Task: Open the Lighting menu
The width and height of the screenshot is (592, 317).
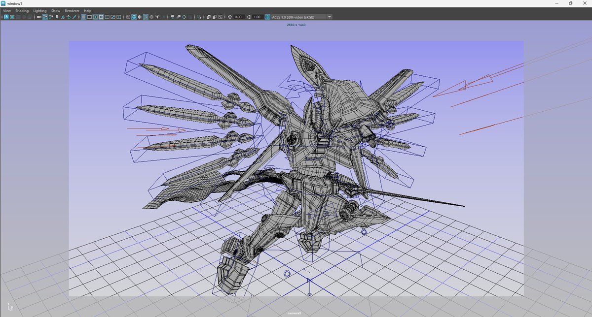Action: 40,10
